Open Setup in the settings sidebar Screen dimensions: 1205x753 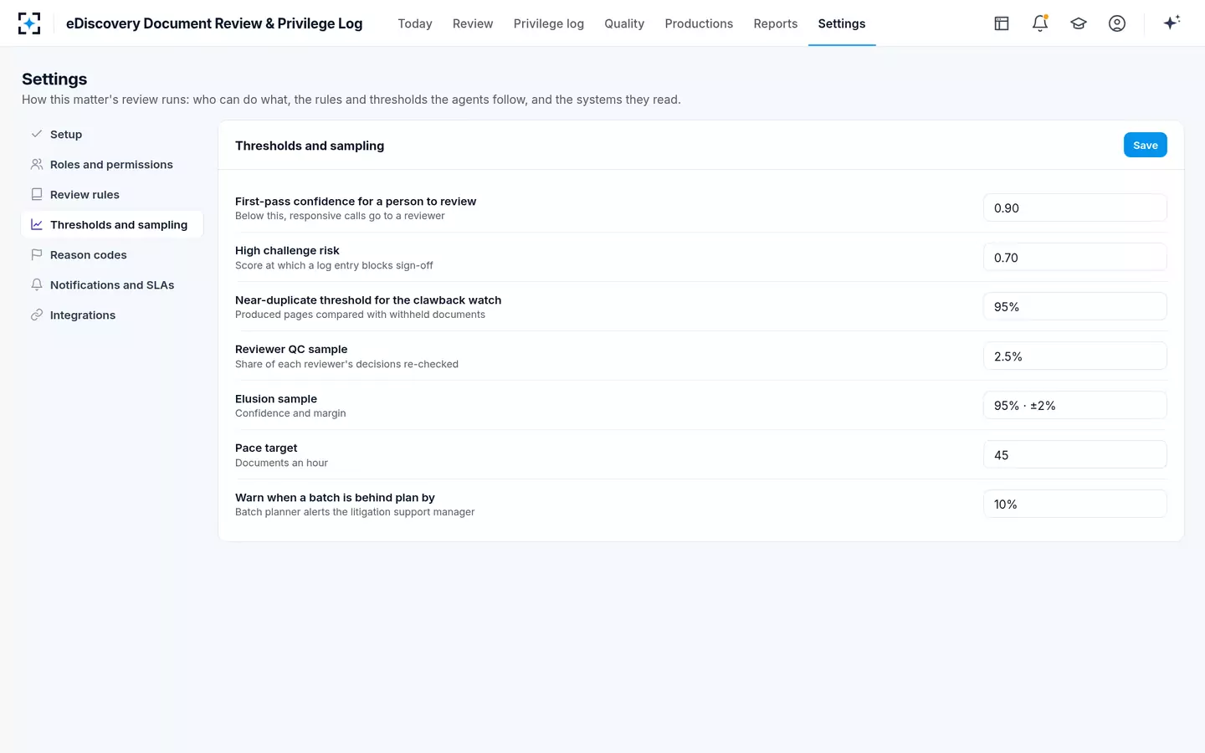112,134
